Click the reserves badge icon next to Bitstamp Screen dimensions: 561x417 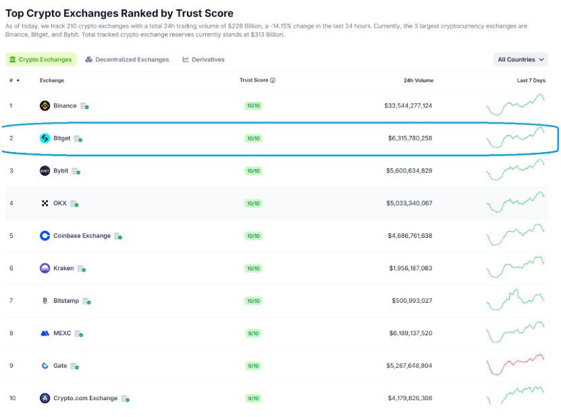[x=86, y=301]
